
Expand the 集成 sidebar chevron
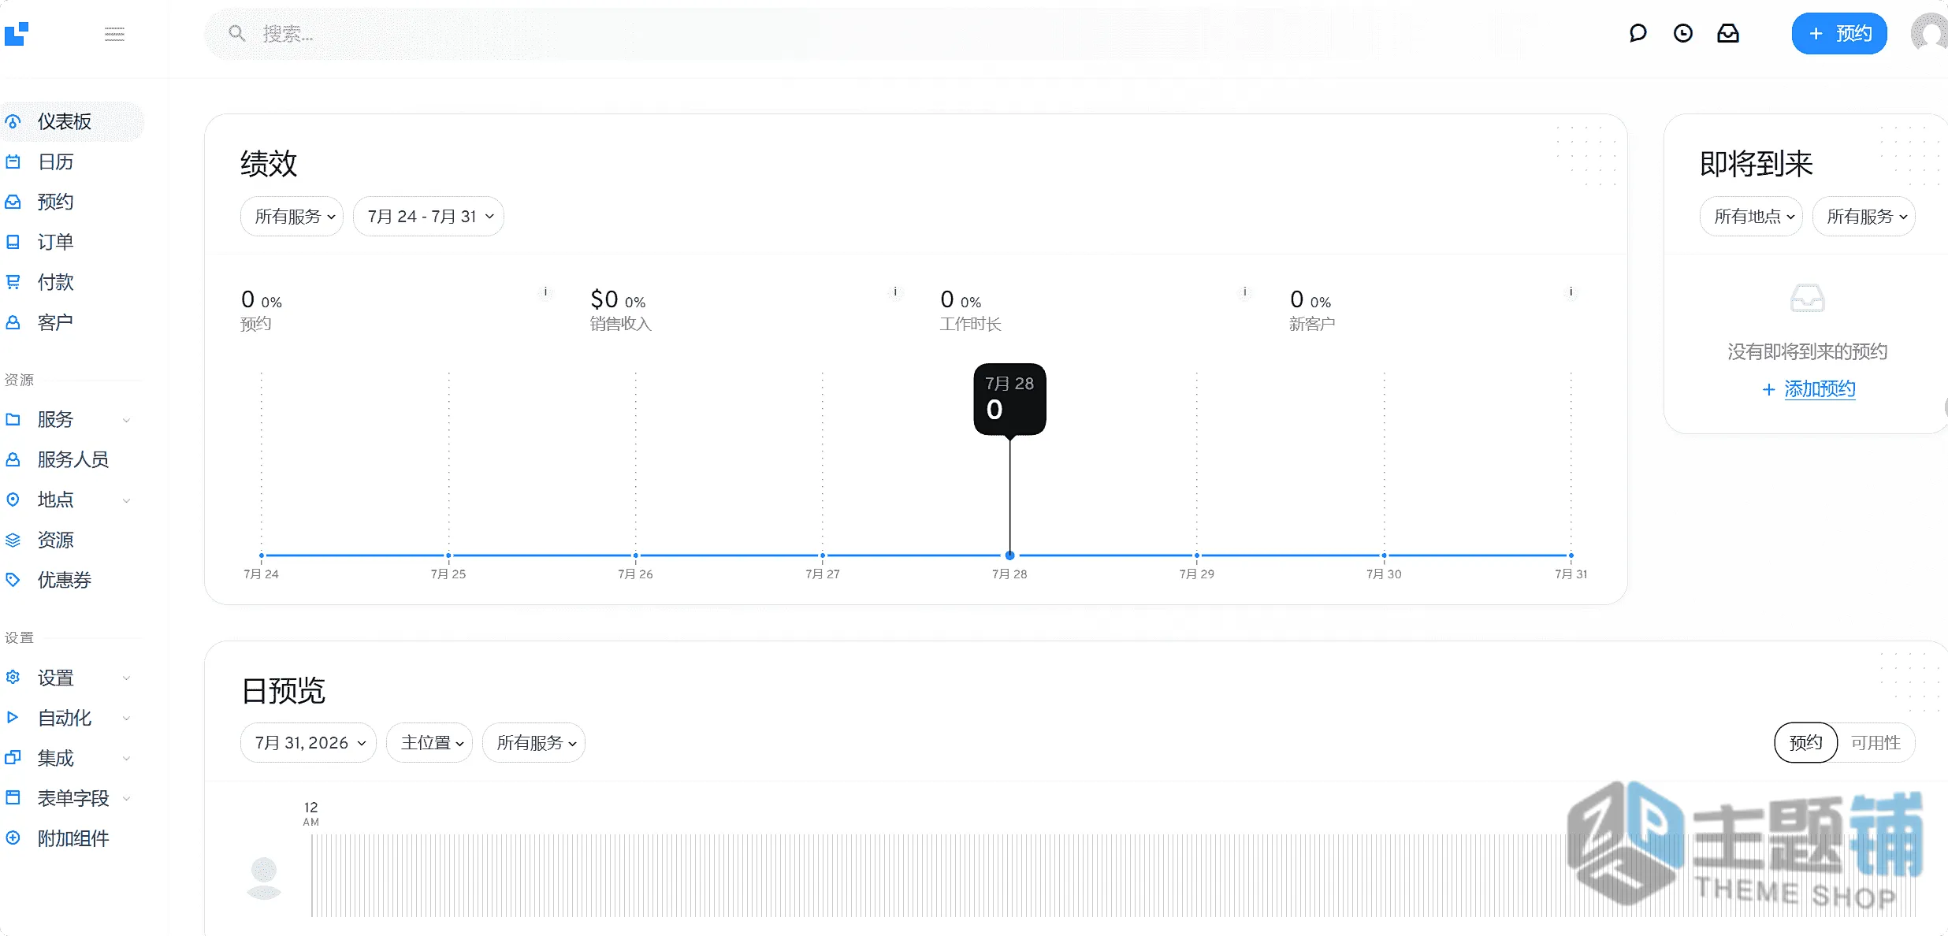pos(126,759)
